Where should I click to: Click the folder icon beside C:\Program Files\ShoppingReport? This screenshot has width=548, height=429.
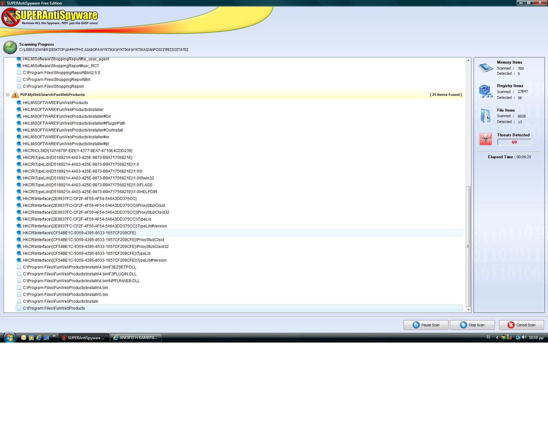click(x=19, y=86)
